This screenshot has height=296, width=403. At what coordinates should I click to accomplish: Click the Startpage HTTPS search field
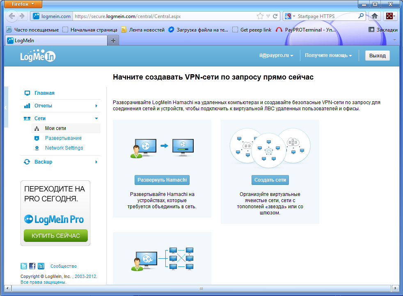[324, 16]
